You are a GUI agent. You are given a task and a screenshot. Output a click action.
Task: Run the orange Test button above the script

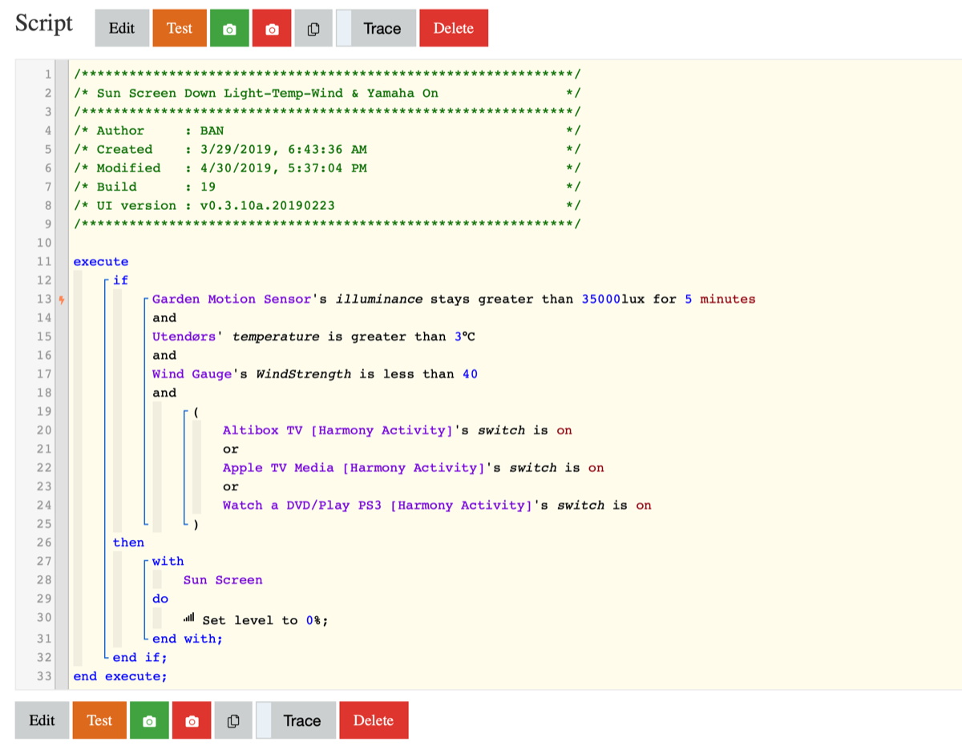(180, 29)
